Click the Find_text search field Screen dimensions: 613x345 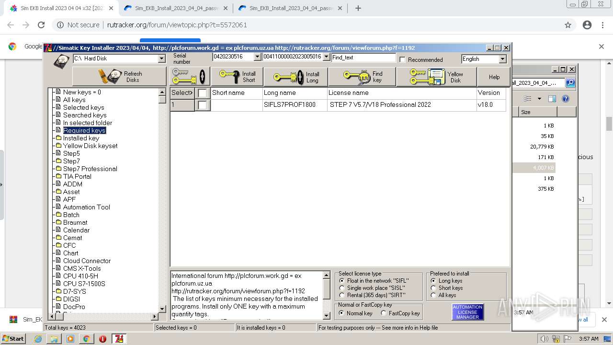(363, 57)
